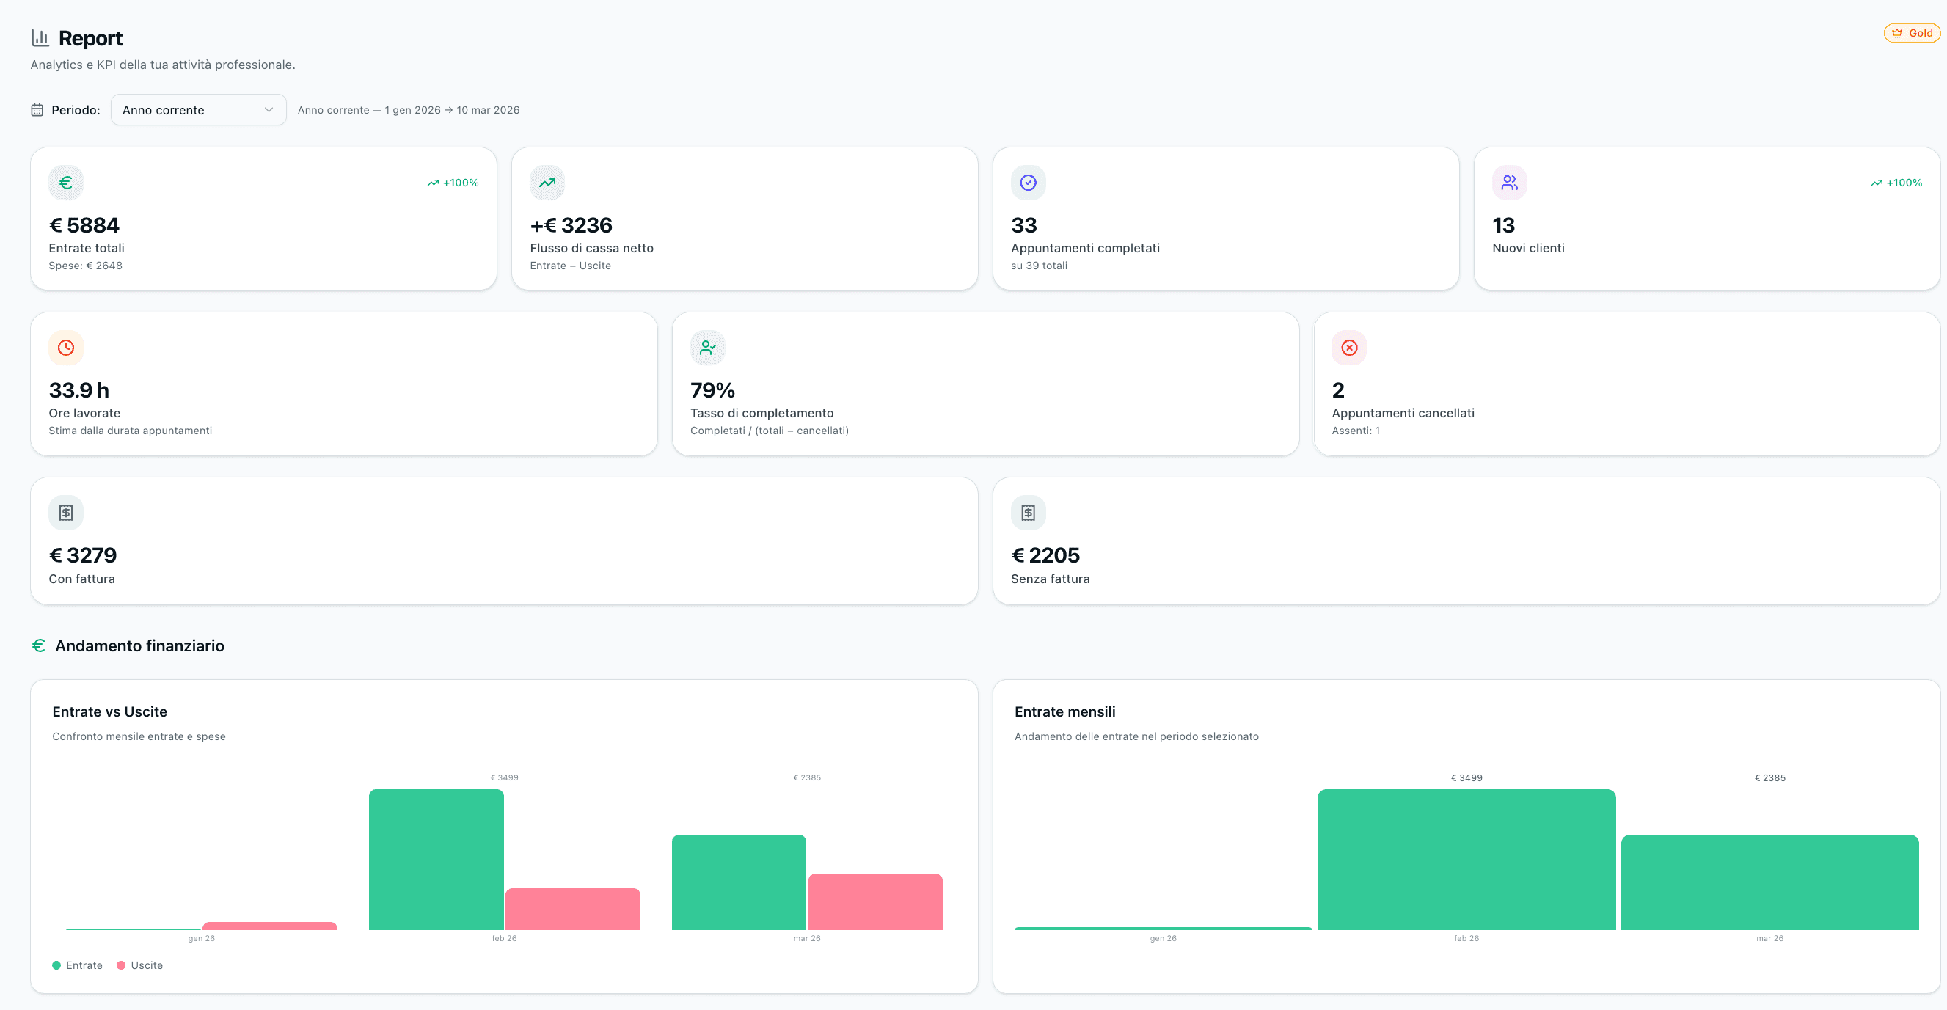Click the Gold plan badge
Image resolution: width=1947 pixels, height=1010 pixels.
[1913, 33]
